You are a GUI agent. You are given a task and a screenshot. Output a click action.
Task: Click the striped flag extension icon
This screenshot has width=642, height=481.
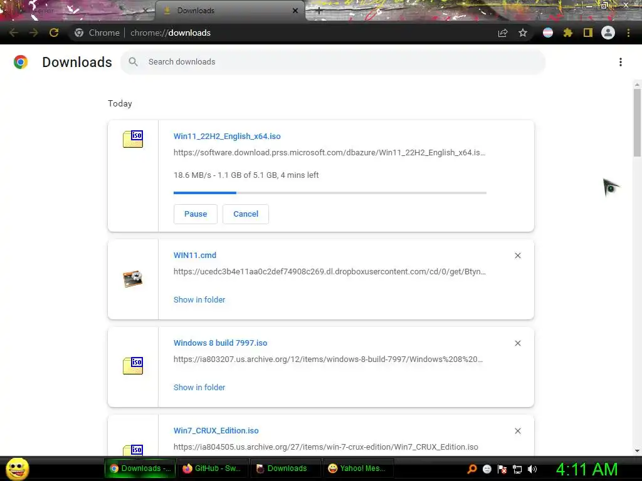click(548, 33)
